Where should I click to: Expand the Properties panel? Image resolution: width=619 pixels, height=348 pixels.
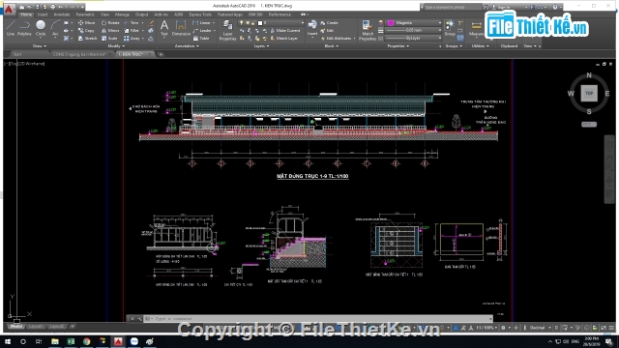pyautogui.click(x=398, y=46)
